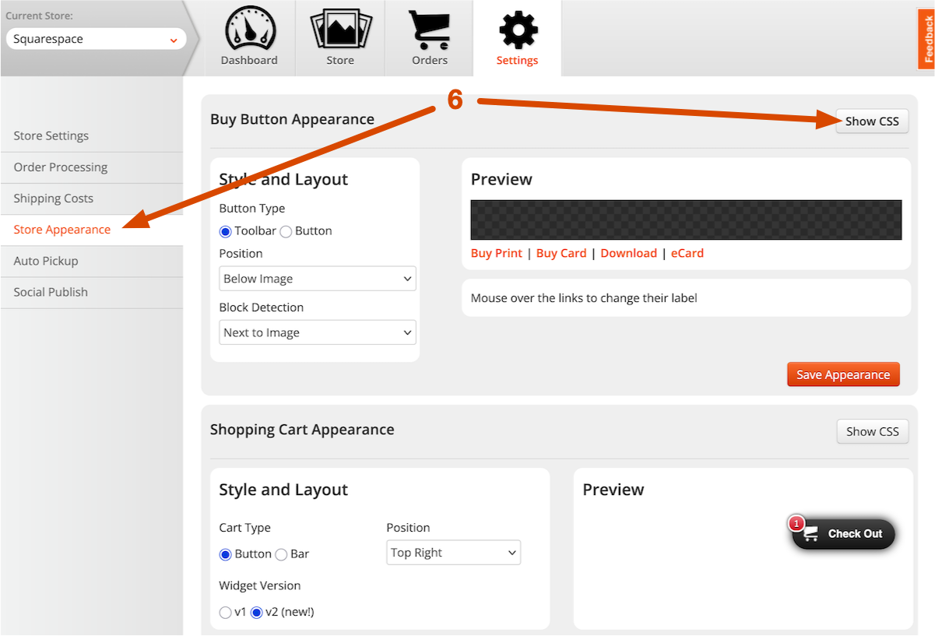This screenshot has width=935, height=636.
Task: Click Show CSS for Buy Button Appearance
Action: (x=872, y=121)
